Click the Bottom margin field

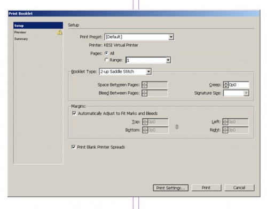click(158, 130)
